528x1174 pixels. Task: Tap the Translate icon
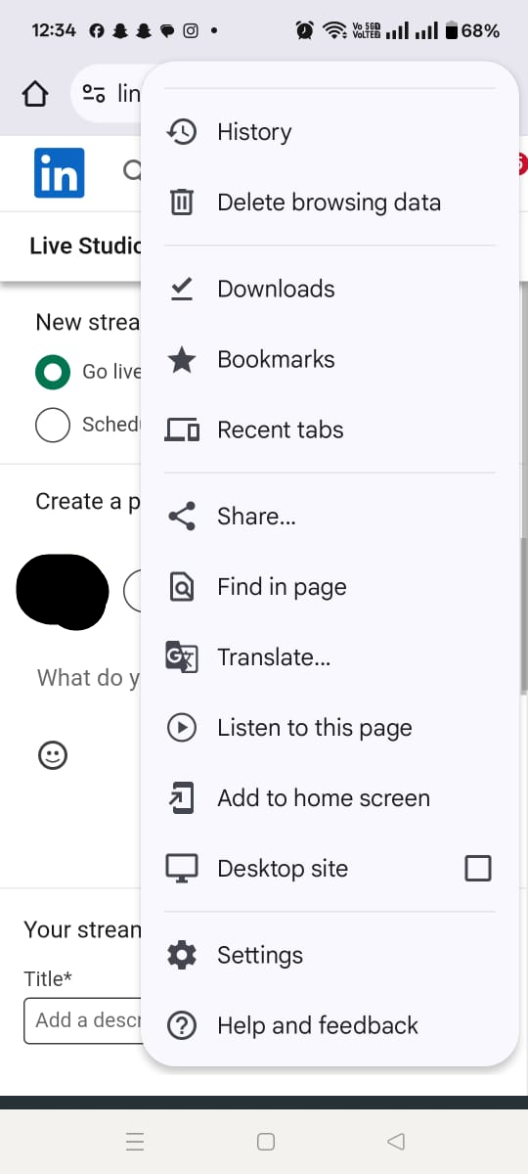pyautogui.click(x=182, y=657)
